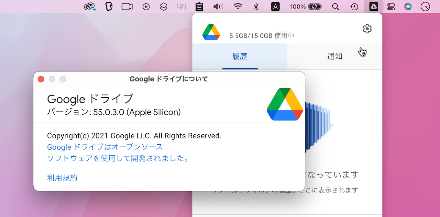The height and width of the screenshot is (217, 440).
Task: Activate Siri from menu bar
Action: pos(408,6)
